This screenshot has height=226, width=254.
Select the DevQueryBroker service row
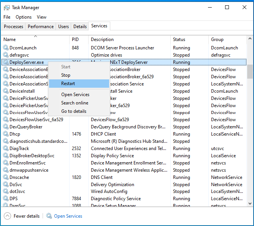(x=124, y=127)
